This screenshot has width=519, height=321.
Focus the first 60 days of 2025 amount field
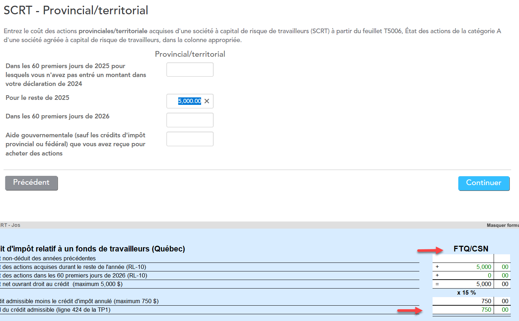[190, 70]
